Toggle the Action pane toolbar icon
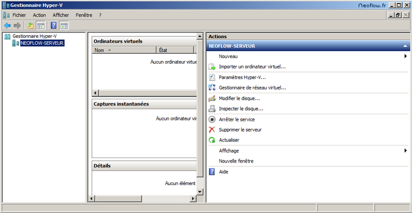The width and height of the screenshot is (412, 213). (x=64, y=25)
